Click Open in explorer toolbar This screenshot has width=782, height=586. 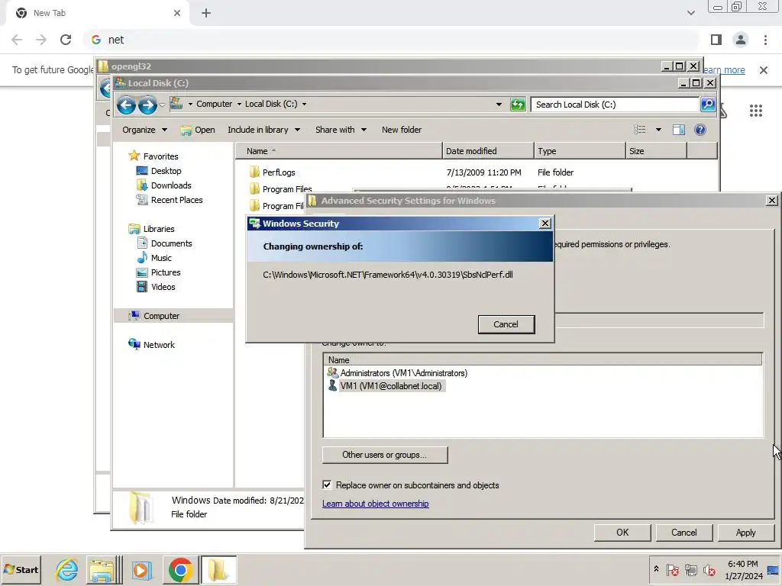click(x=198, y=130)
